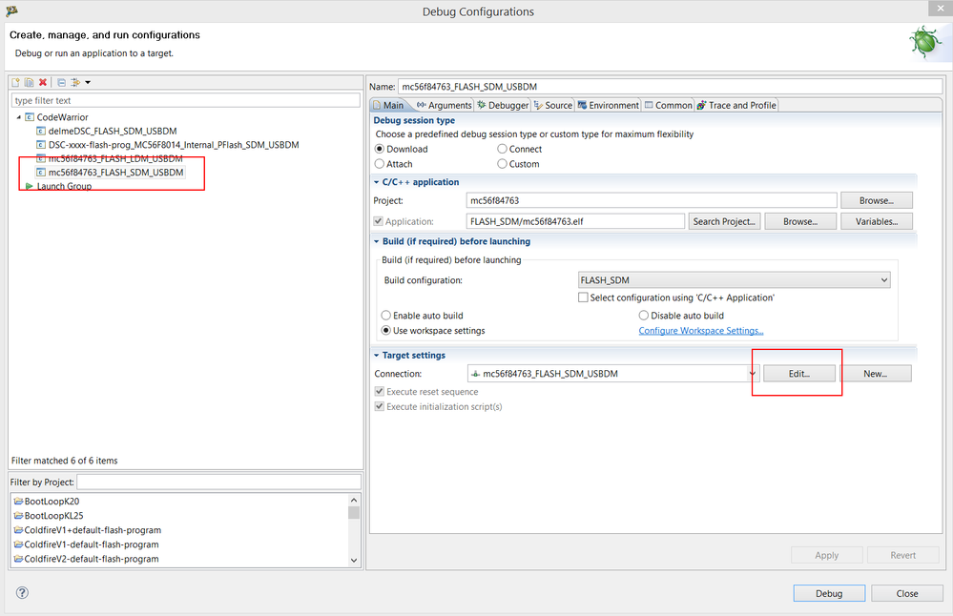Screen dimensions: 953x616
Task: Click Edit button for the connection
Action: 798,374
